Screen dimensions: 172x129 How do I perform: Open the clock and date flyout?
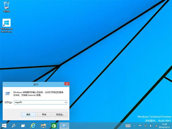[x=165, y=126]
